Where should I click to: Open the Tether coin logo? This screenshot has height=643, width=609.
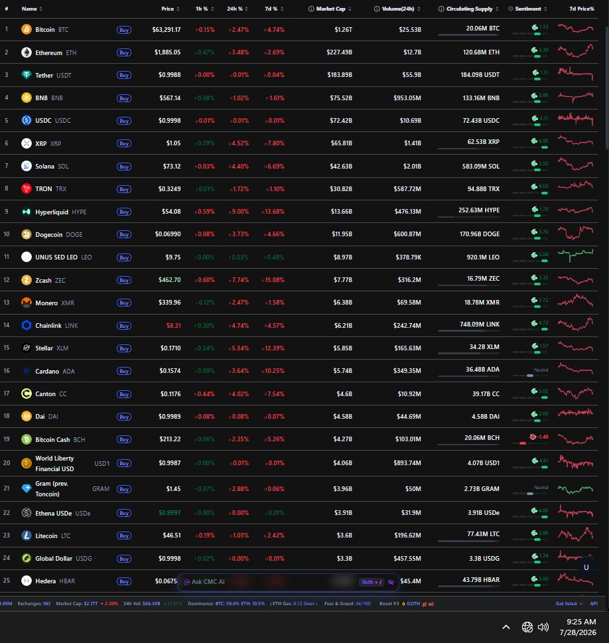(27, 75)
